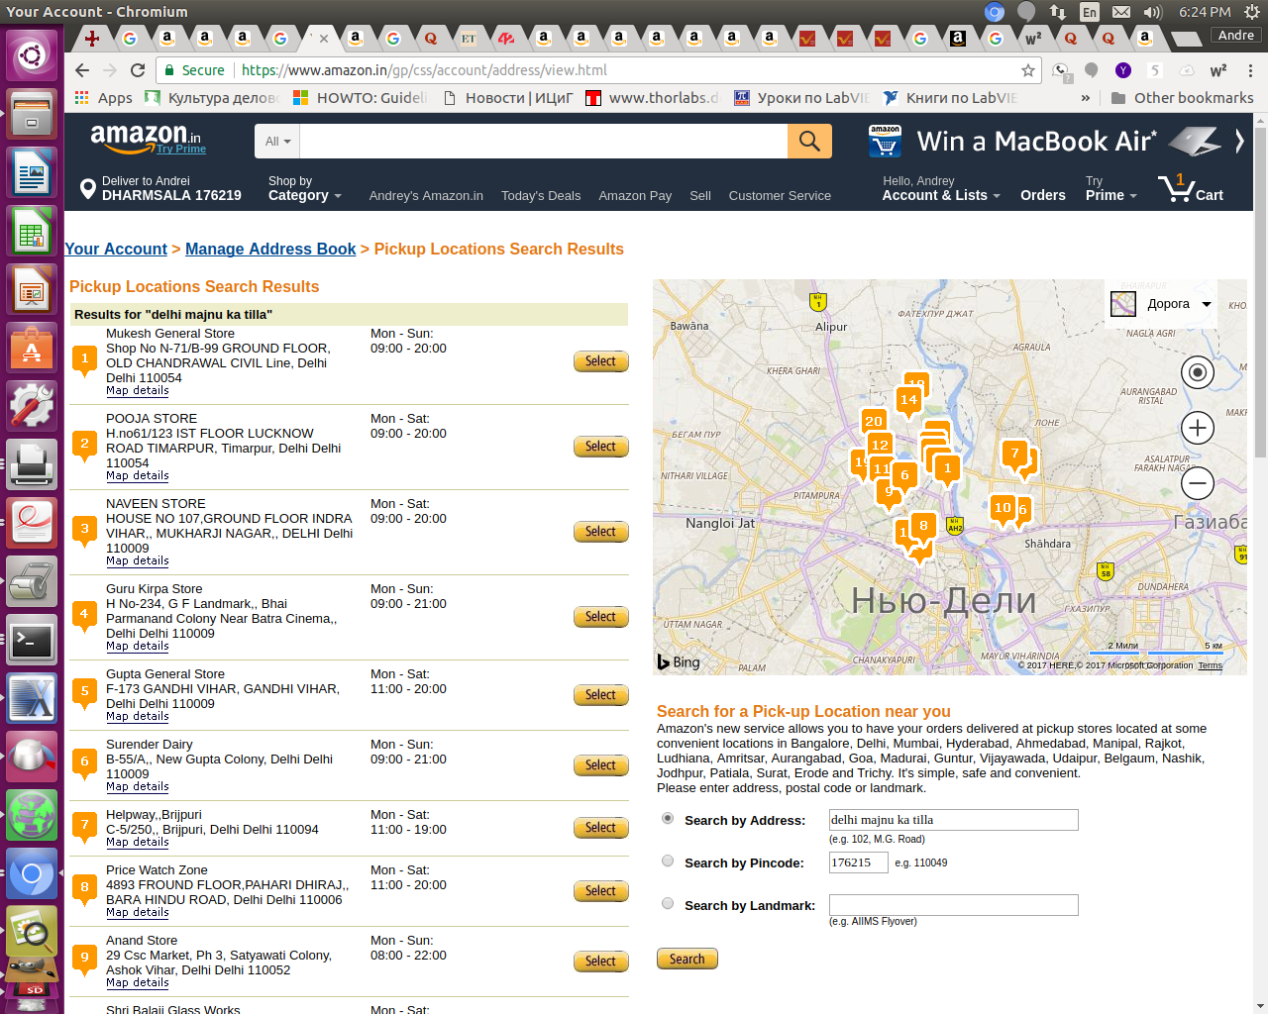The width and height of the screenshot is (1268, 1014).
Task: Open the All search category dropdown
Action: [277, 142]
